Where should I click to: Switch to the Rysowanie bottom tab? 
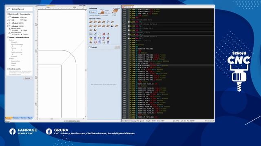point(8,118)
